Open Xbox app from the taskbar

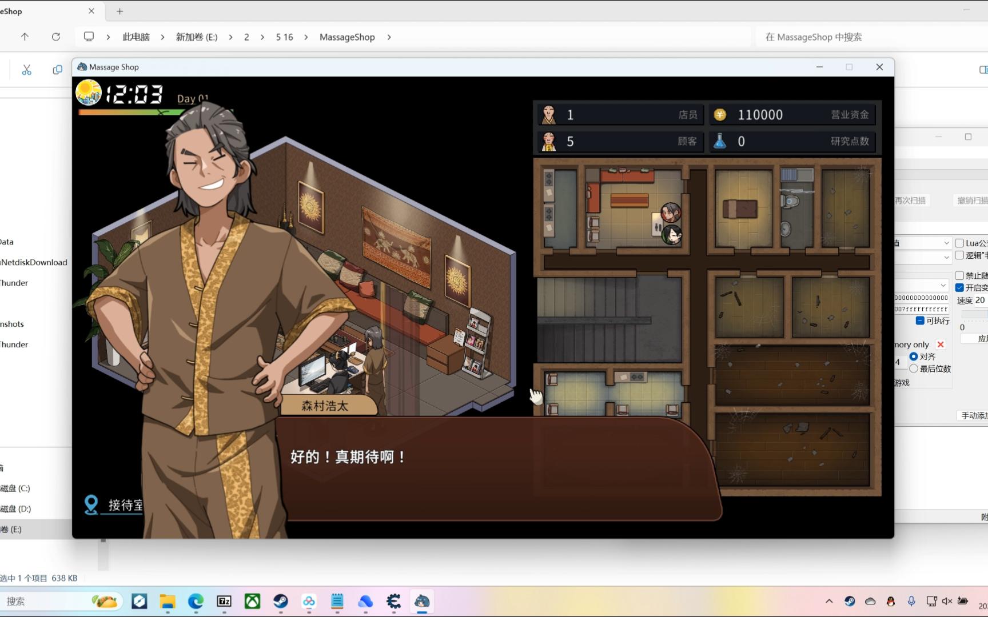point(252,601)
